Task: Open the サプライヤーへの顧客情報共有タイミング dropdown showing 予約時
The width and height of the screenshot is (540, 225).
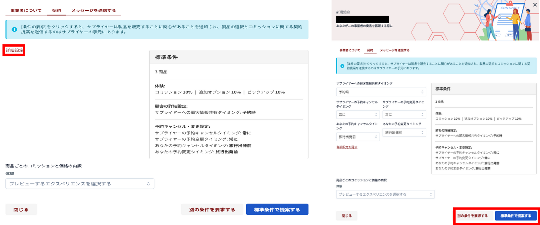Action: [x=381, y=92]
